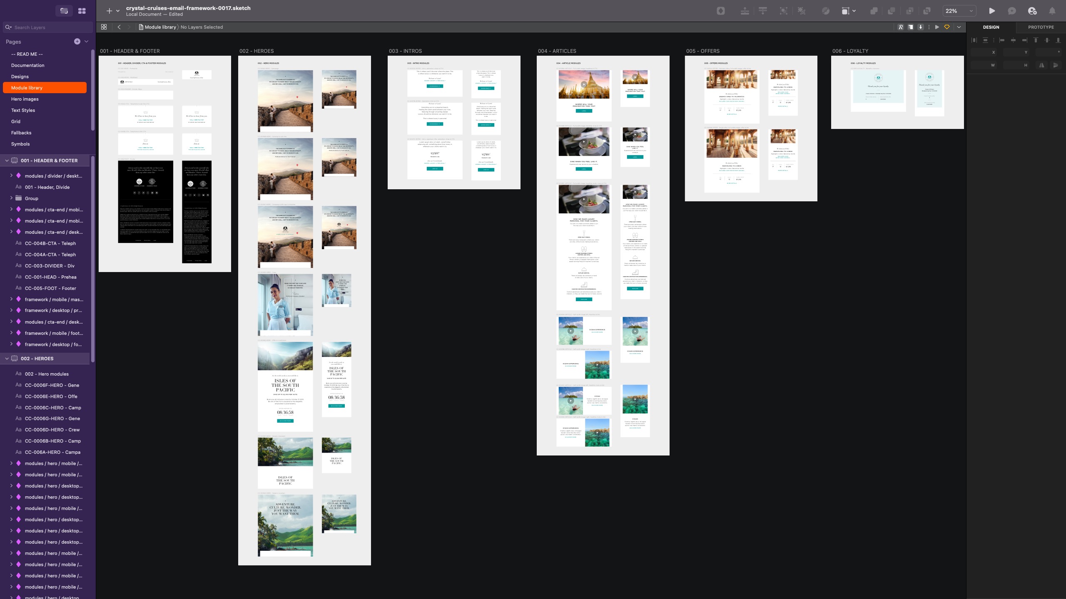Click the Create Symbol toolbar icon
Image resolution: width=1066 pixels, height=599 pixels.
click(721, 11)
